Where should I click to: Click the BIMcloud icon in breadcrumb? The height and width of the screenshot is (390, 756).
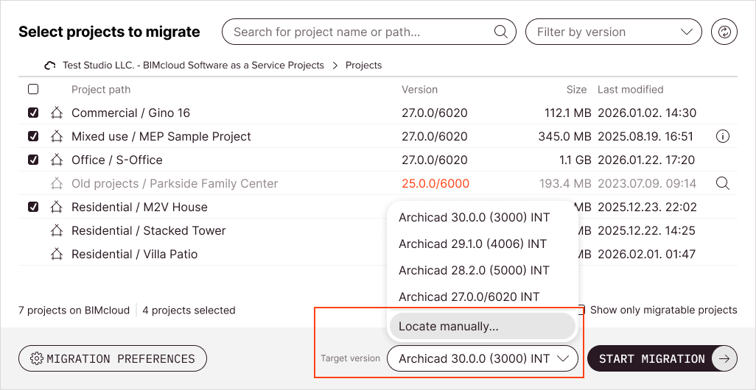tap(50, 65)
